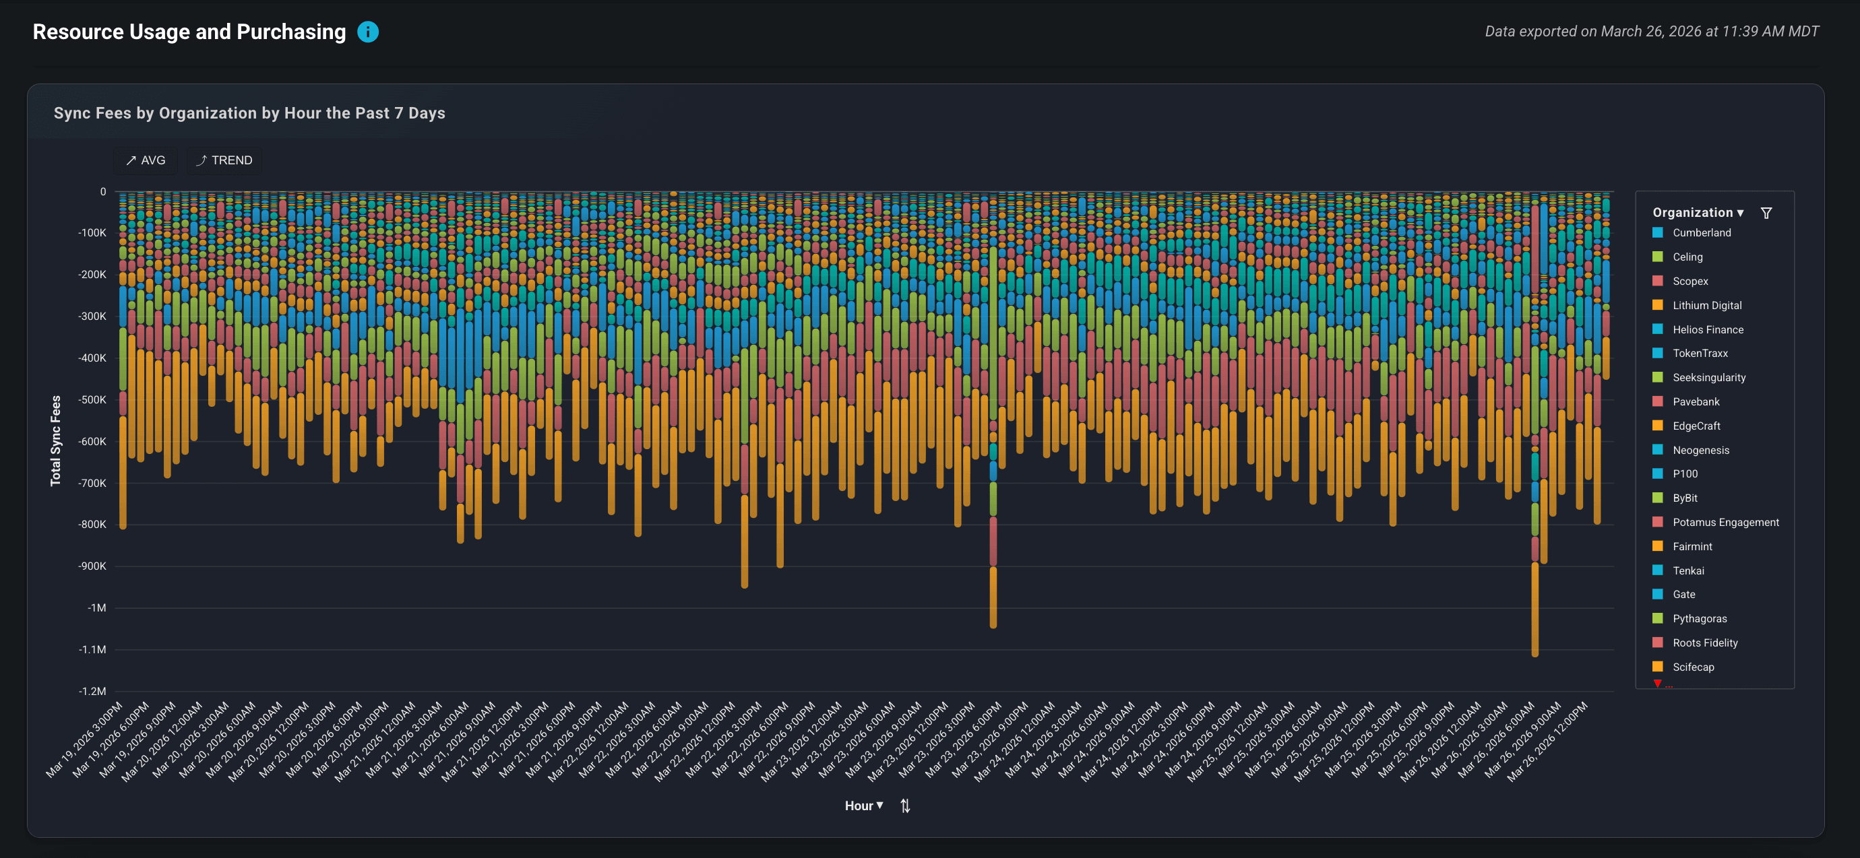The width and height of the screenshot is (1860, 858).
Task: Click the AVG button
Action: (145, 160)
